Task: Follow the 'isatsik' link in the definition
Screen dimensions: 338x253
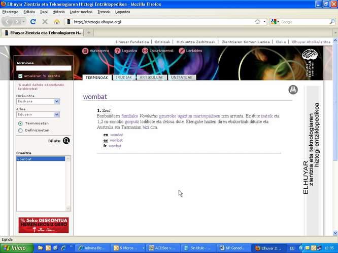Action: tap(267, 116)
